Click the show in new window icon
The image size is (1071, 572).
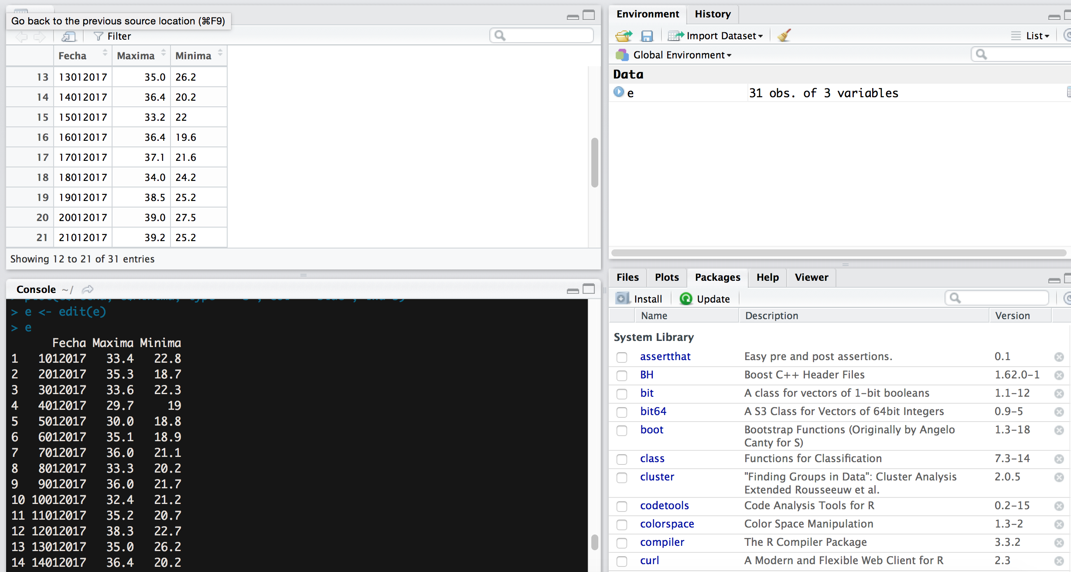(x=68, y=37)
